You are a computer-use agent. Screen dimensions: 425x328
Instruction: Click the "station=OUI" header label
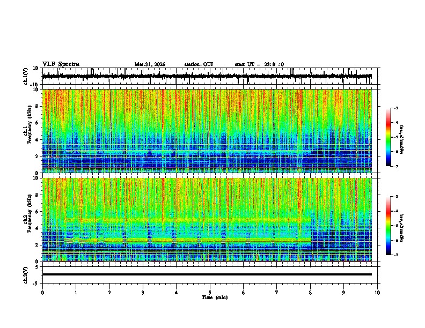pyautogui.click(x=199, y=64)
